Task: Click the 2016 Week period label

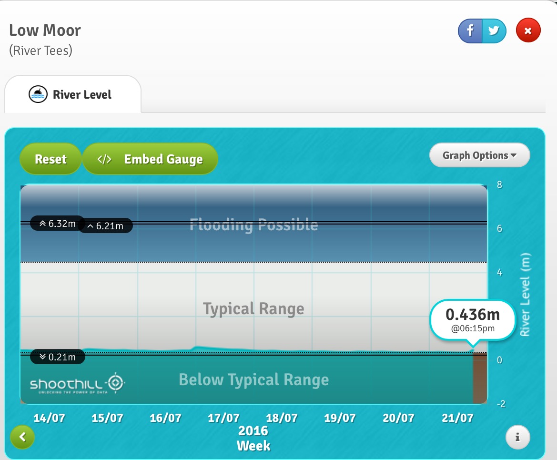Action: coord(253,439)
